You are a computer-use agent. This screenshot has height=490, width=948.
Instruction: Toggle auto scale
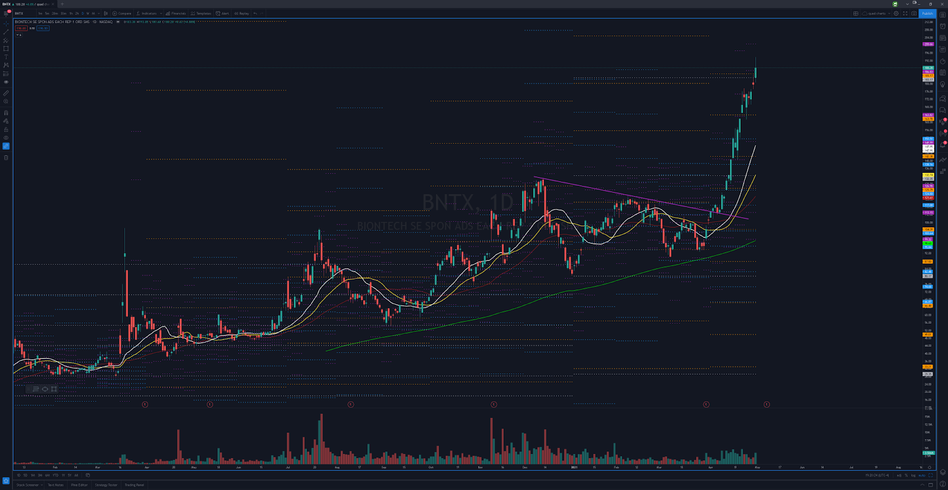pos(922,475)
